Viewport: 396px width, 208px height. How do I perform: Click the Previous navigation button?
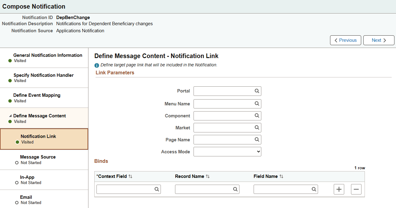[x=345, y=40]
